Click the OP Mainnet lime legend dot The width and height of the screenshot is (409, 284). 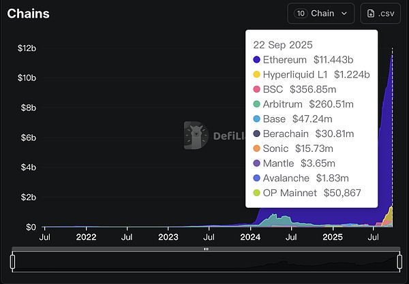pos(256,193)
